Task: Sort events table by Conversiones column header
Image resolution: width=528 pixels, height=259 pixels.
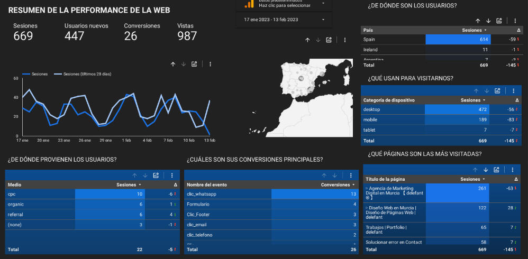Action: point(338,185)
